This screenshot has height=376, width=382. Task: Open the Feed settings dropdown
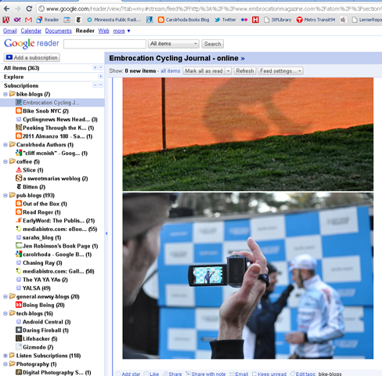280,70
